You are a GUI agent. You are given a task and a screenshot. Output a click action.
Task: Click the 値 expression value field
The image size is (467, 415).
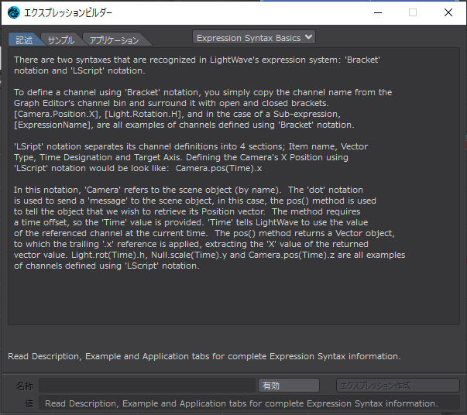(249, 403)
